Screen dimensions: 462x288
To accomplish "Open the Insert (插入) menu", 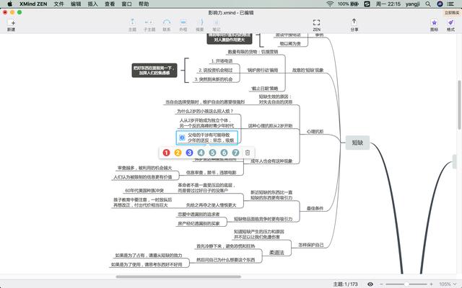I will (92, 4).
